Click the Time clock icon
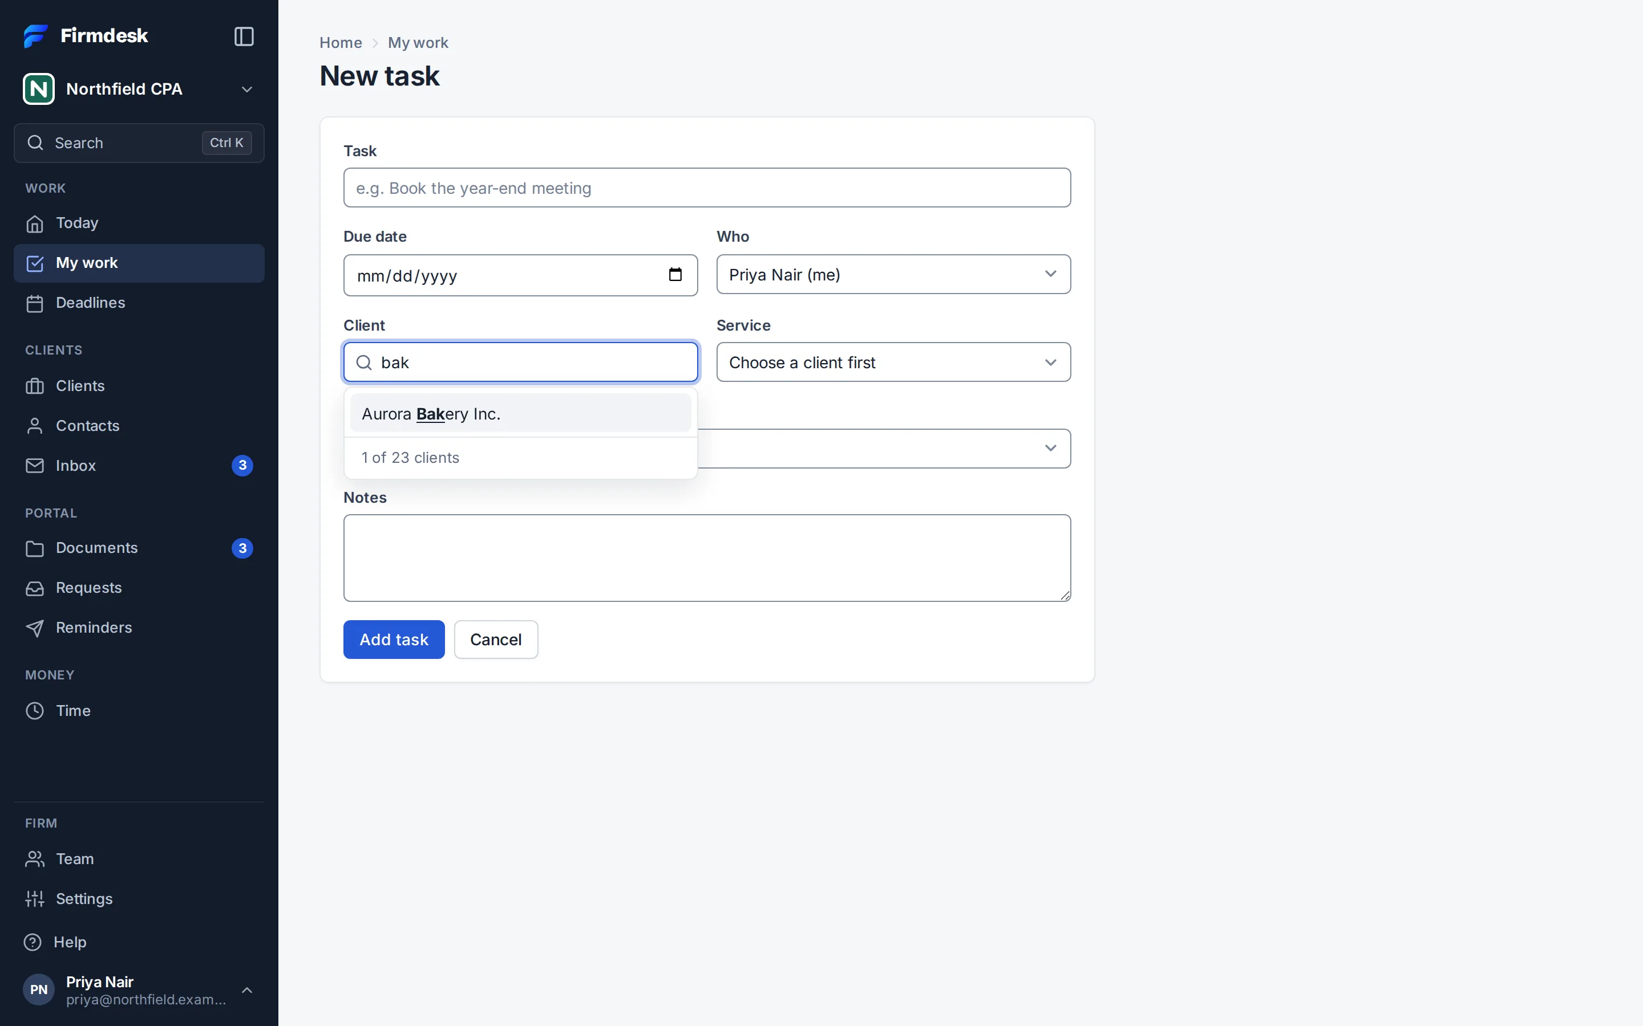The width and height of the screenshot is (1643, 1026). (35, 710)
